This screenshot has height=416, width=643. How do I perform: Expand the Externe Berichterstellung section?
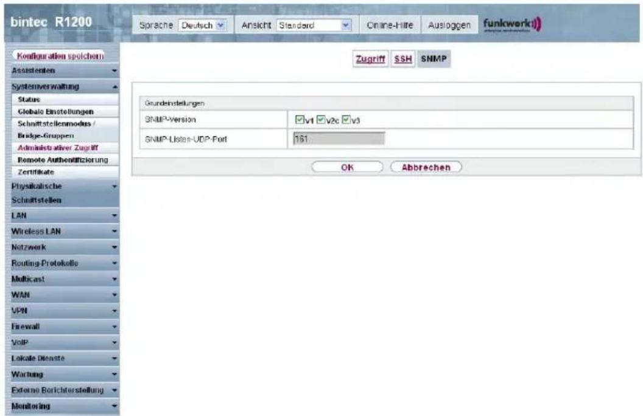tap(65, 390)
